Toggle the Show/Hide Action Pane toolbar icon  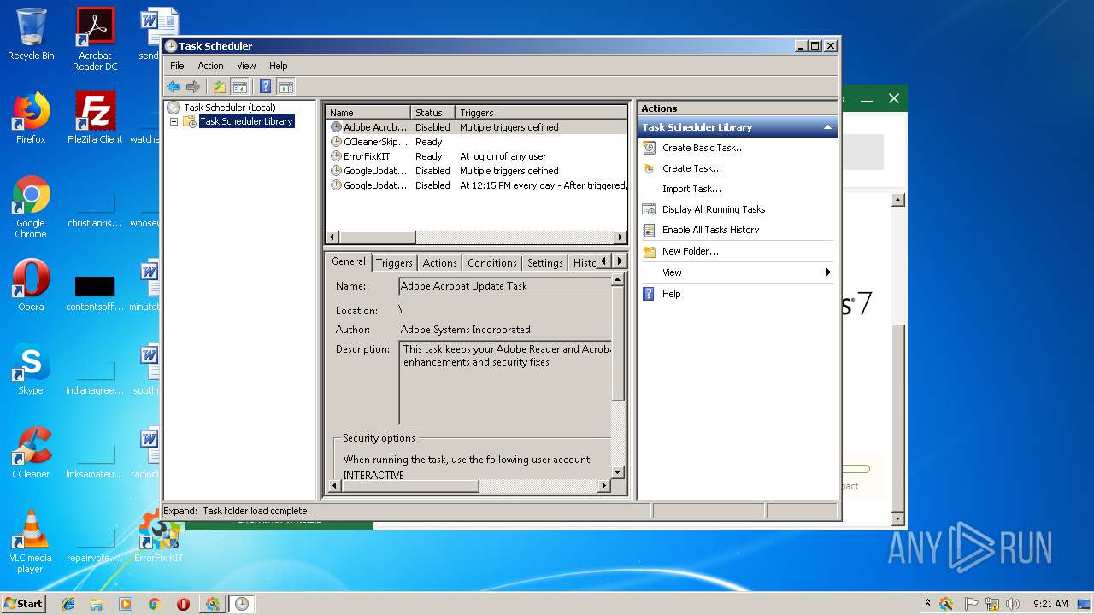(286, 86)
